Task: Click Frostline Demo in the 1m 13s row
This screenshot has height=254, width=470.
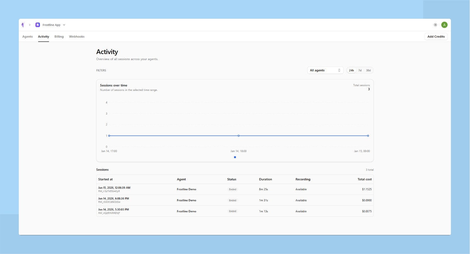Action: [x=186, y=211]
